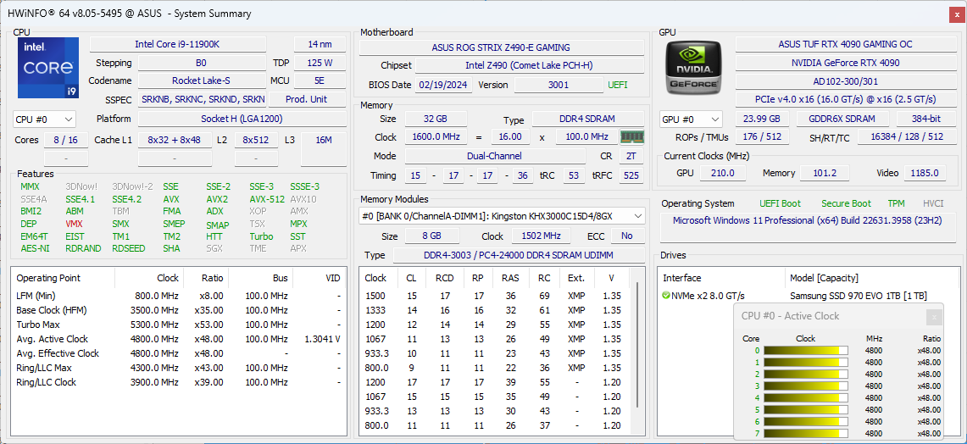This screenshot has width=967, height=444.
Task: Click the 125 W TDP value
Action: click(320, 63)
